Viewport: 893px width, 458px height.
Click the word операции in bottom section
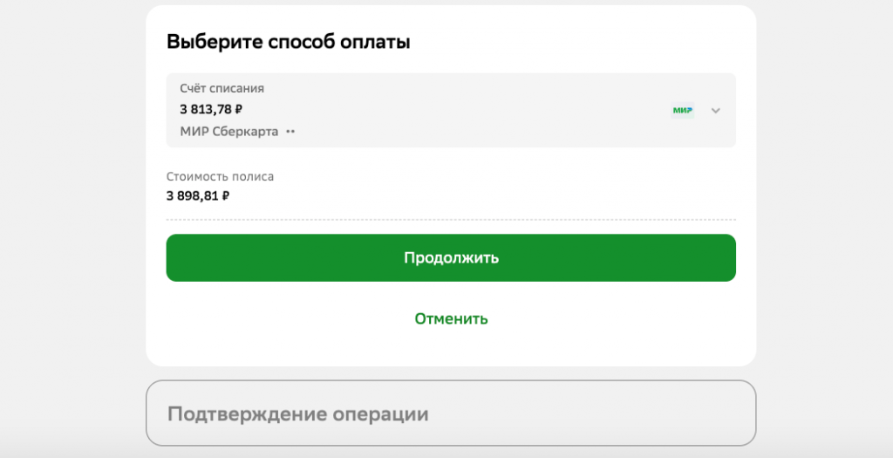(381, 414)
